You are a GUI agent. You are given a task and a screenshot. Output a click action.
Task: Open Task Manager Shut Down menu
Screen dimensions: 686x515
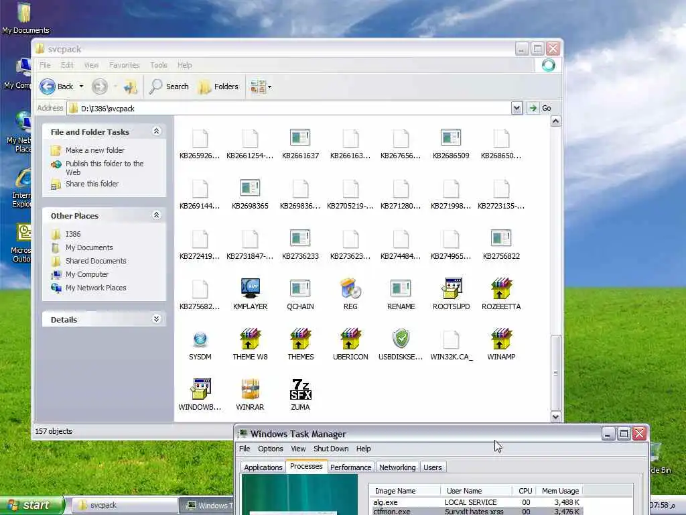click(x=331, y=449)
